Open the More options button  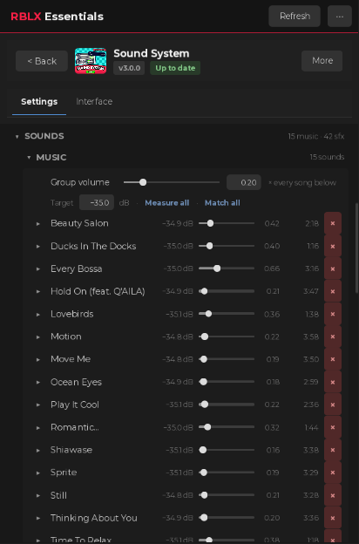322,61
